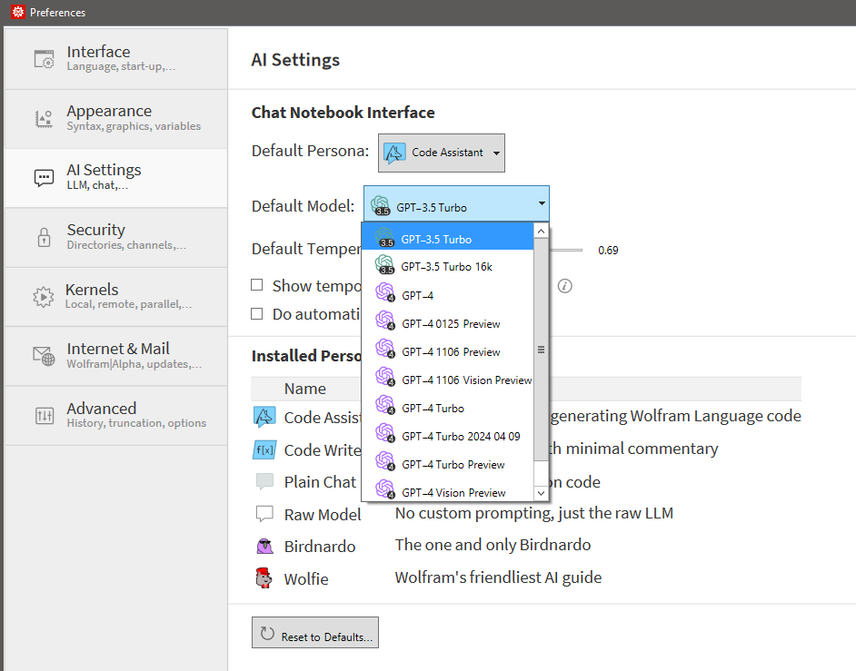Click 'No custom prompting, just the raw LLM' text
Screen dimensions: 856x671
tap(534, 513)
